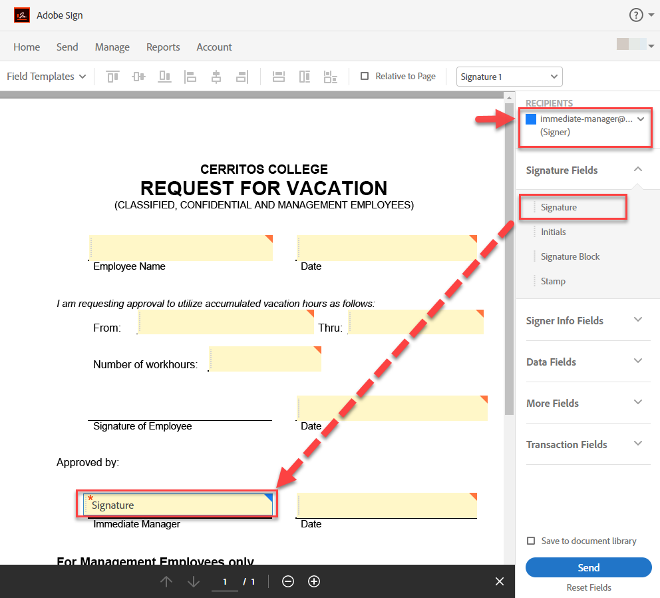Click the Number of workhours field

tap(265, 359)
